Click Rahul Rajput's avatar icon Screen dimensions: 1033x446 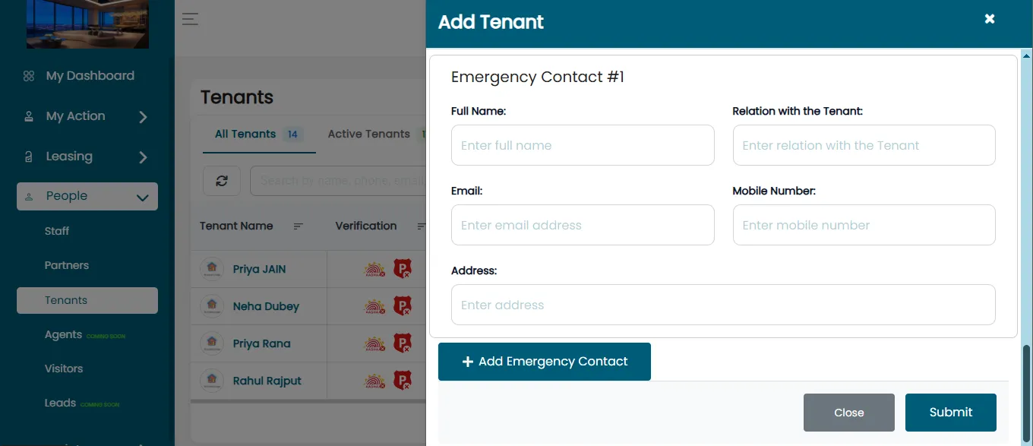click(x=212, y=380)
